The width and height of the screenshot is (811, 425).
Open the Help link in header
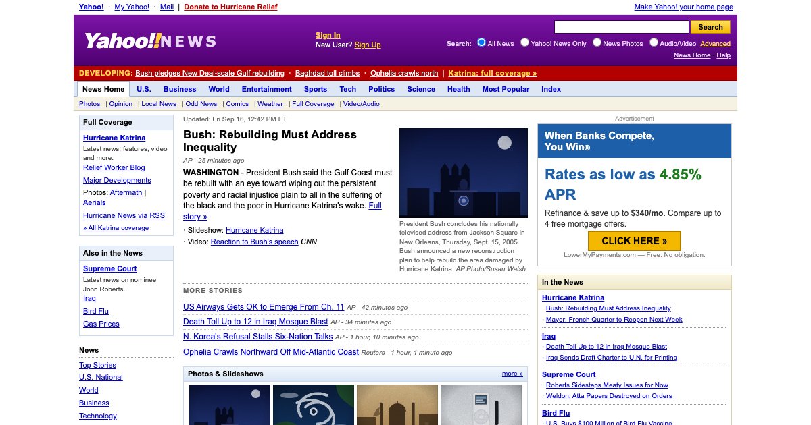(x=724, y=55)
